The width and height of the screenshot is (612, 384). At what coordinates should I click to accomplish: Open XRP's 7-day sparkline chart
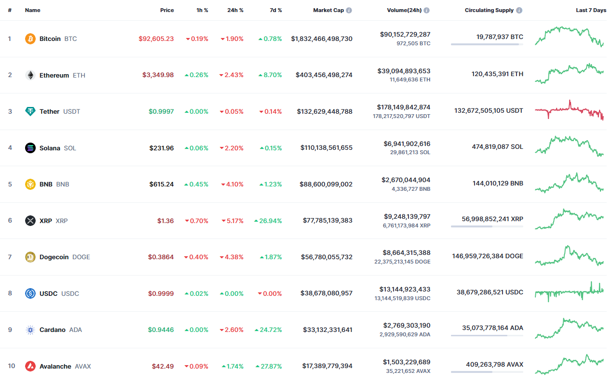[570, 219]
